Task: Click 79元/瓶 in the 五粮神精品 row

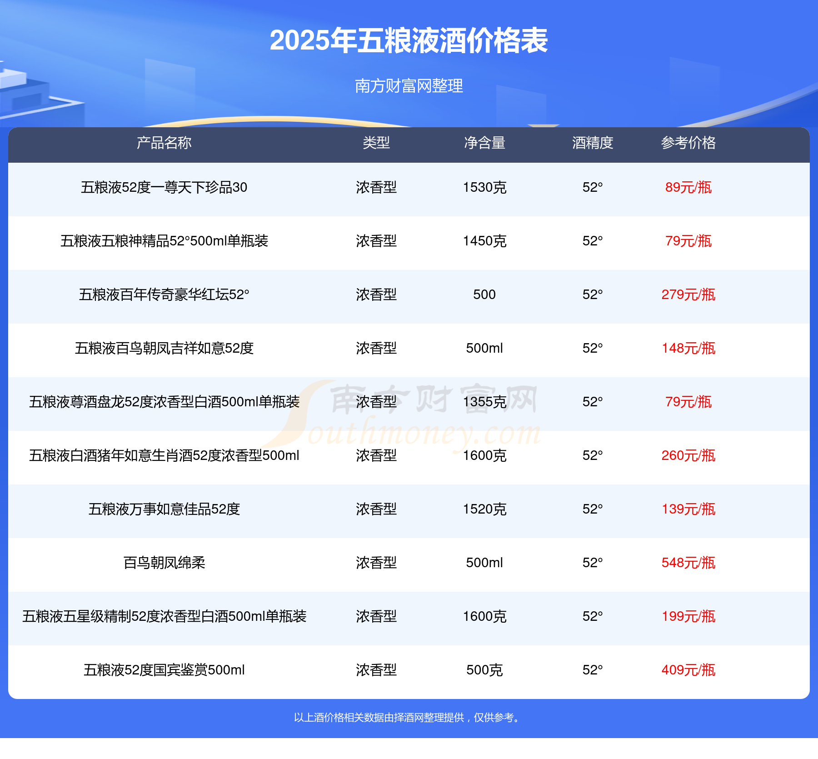Action: click(688, 241)
